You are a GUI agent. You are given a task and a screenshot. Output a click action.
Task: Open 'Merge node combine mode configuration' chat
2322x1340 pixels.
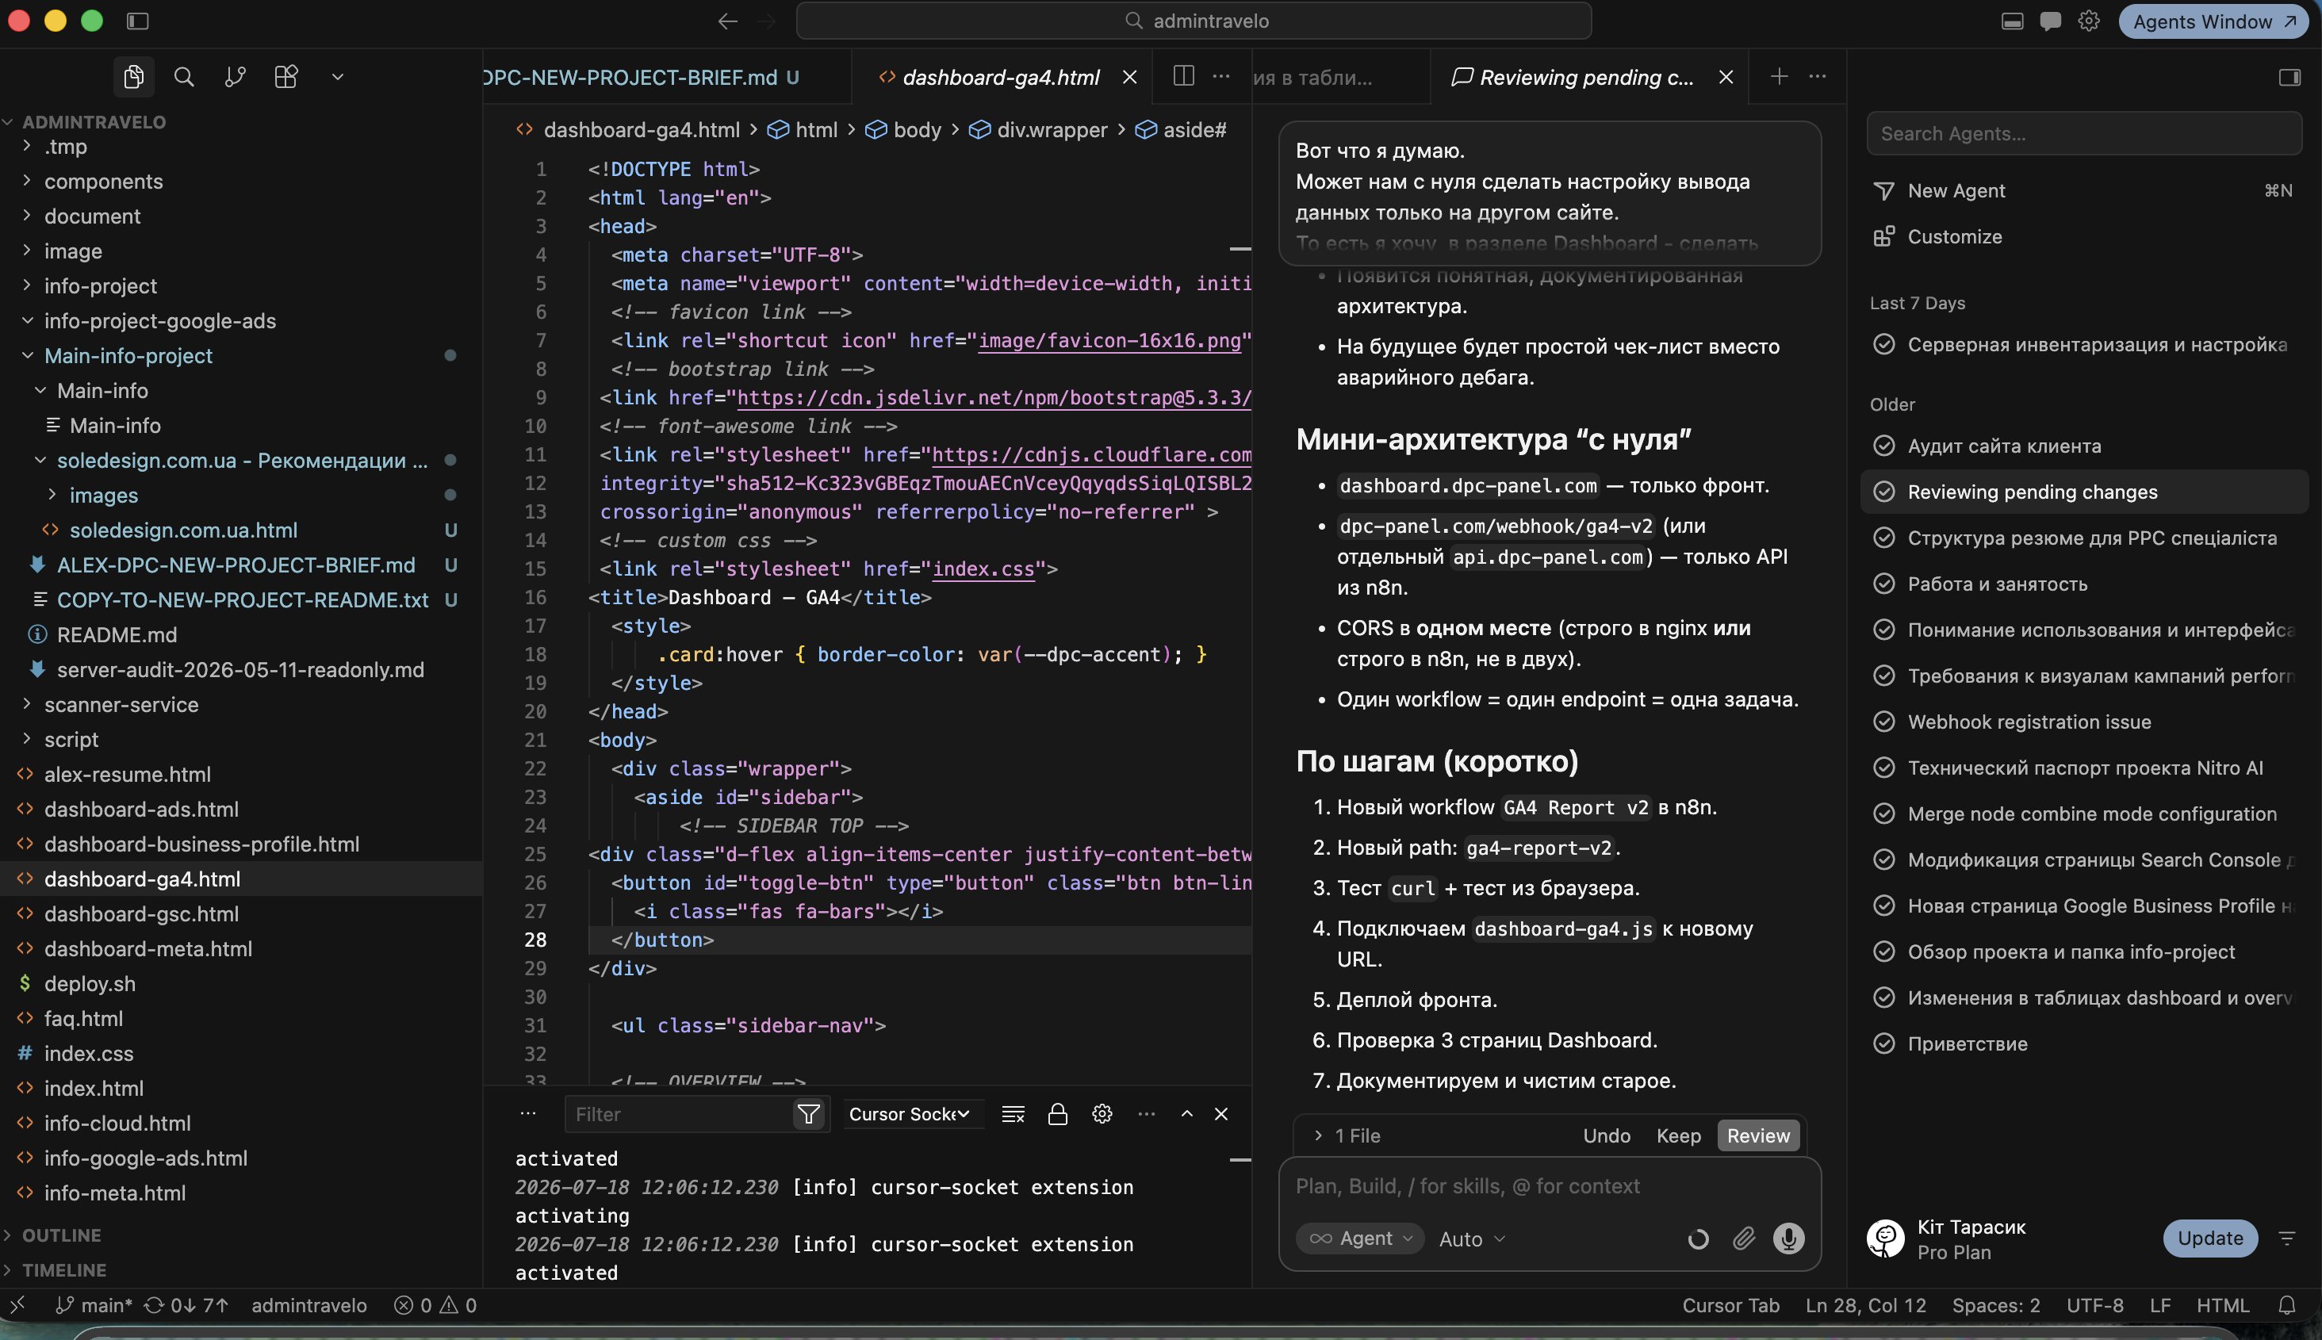(2083, 814)
